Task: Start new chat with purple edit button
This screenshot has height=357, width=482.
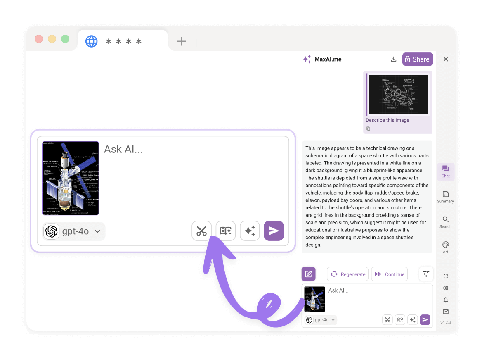Action: pyautogui.click(x=309, y=274)
